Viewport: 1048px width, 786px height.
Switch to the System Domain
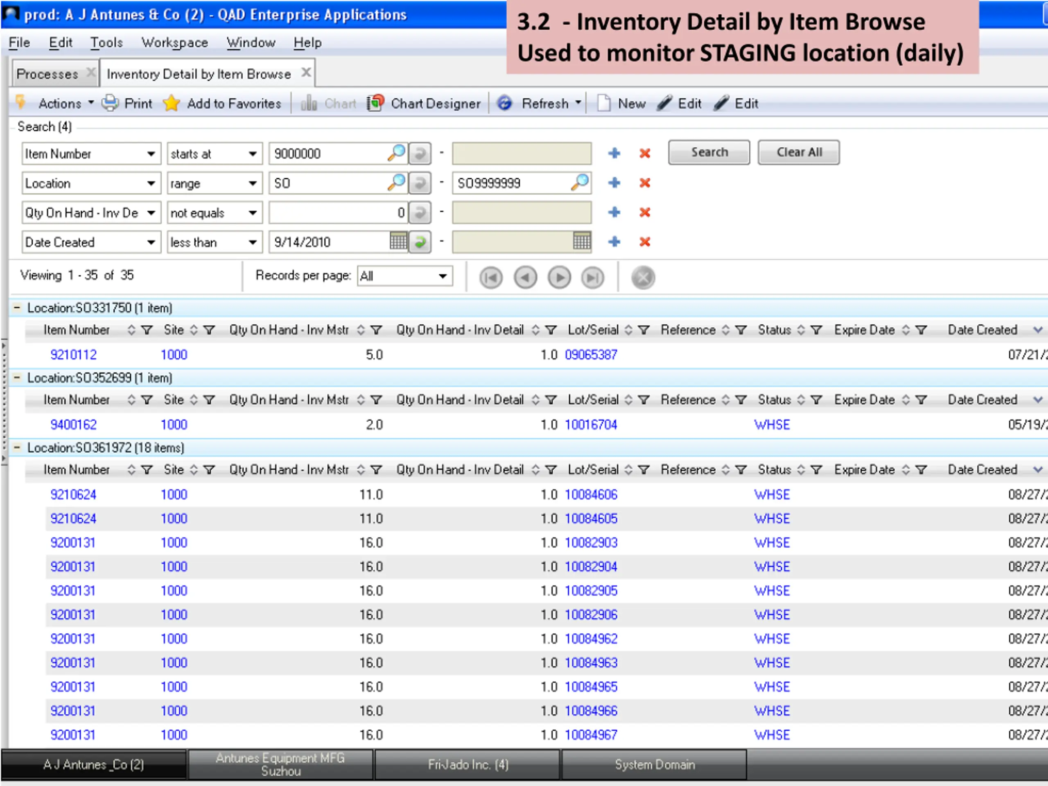(x=654, y=764)
